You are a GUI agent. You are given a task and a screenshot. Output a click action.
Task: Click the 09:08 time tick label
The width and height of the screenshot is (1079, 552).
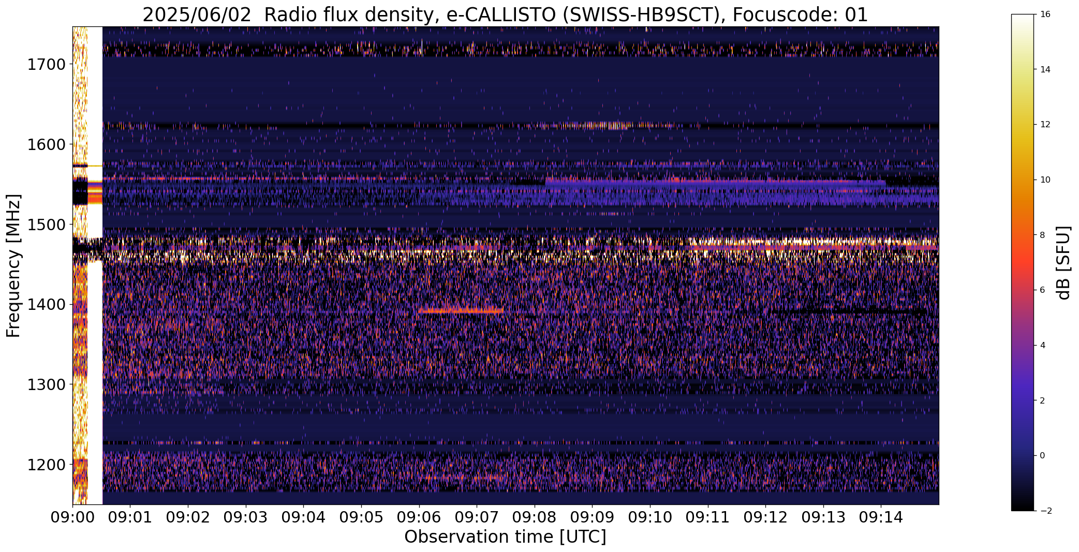(535, 517)
